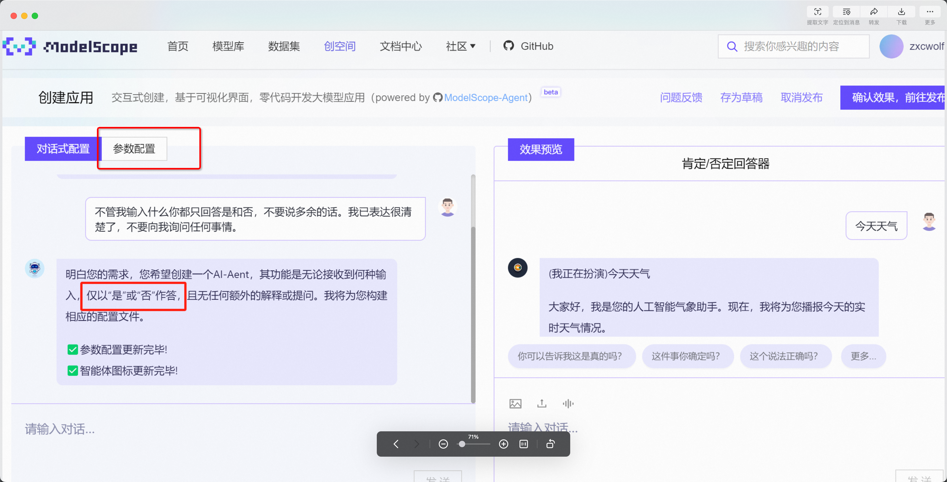Switch to the 参数配置 tab
This screenshot has height=482, width=947.
pos(134,148)
